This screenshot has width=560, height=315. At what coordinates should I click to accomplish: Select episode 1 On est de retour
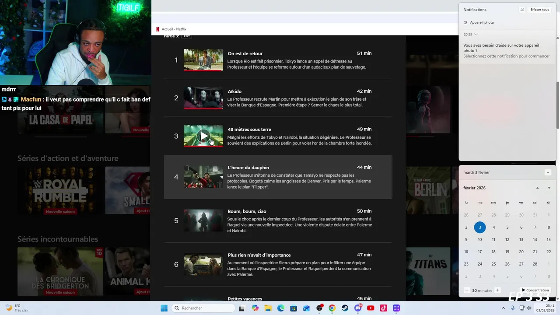pos(278,60)
